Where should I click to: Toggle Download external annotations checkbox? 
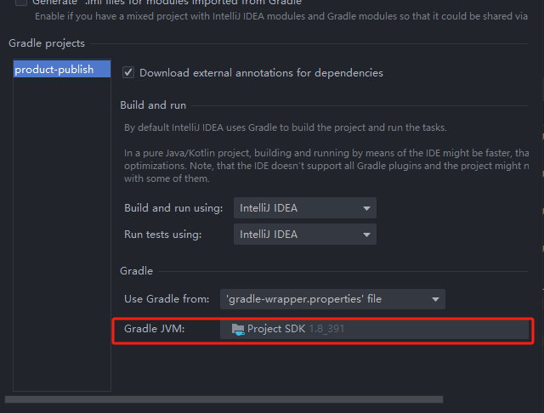pos(128,73)
